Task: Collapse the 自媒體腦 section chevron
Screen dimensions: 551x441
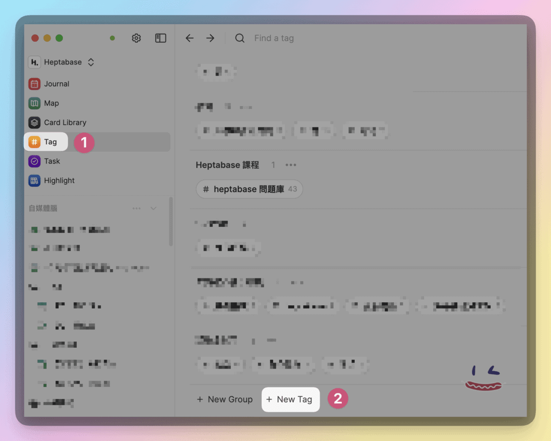Action: click(154, 209)
